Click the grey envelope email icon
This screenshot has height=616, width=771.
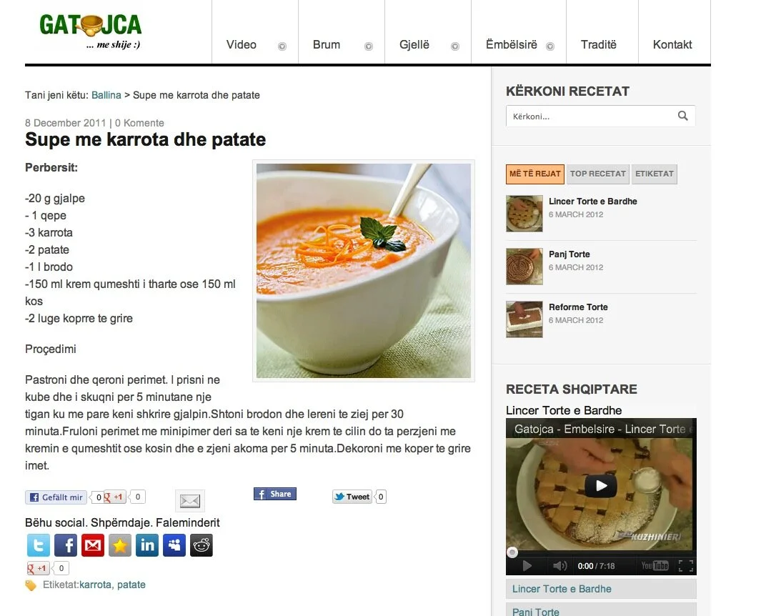[x=190, y=501]
